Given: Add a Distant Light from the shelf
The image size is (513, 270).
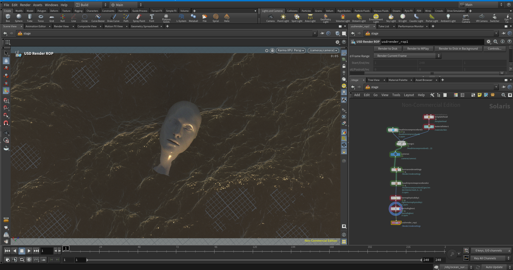Looking at the screenshot, I should [x=359, y=18].
